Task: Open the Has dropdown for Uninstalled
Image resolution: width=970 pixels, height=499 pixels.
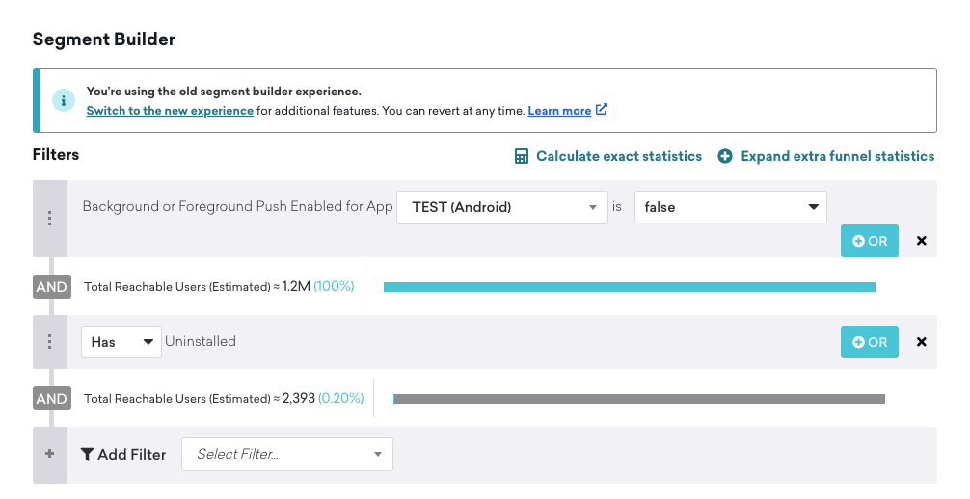Action: click(121, 342)
